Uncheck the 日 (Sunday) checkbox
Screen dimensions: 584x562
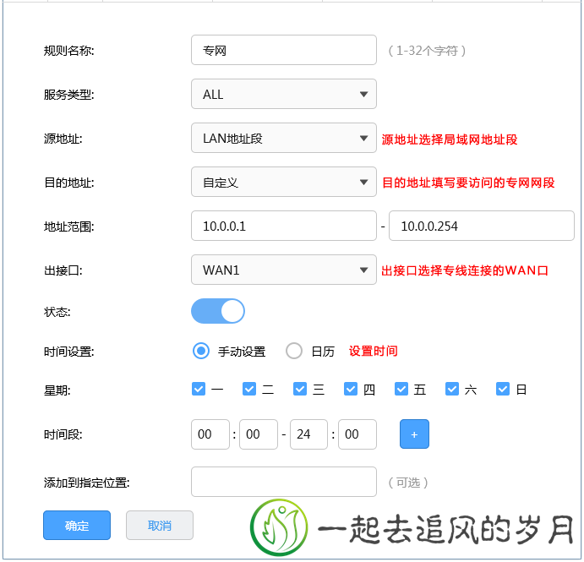pyautogui.click(x=504, y=390)
